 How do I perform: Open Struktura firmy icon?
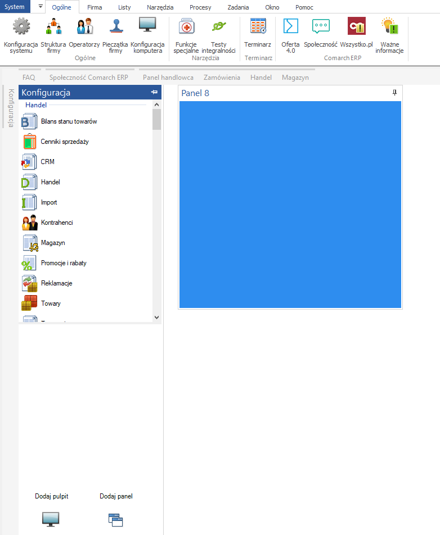(53, 26)
